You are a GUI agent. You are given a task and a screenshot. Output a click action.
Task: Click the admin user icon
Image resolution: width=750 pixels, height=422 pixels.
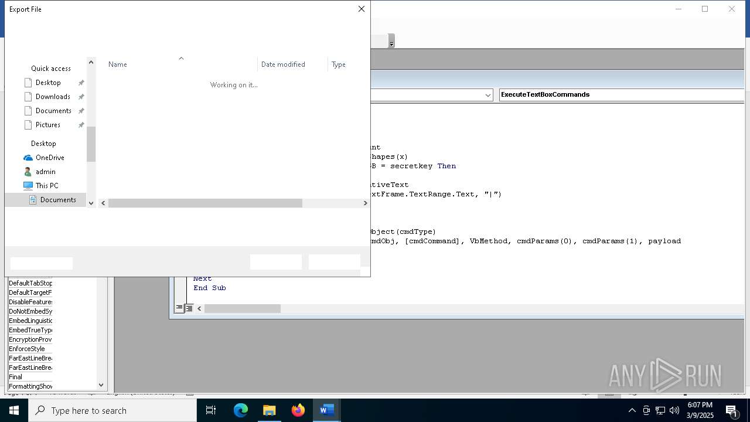point(28,172)
